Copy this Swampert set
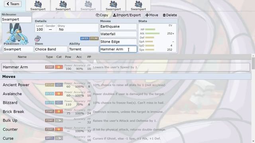 click(102, 15)
